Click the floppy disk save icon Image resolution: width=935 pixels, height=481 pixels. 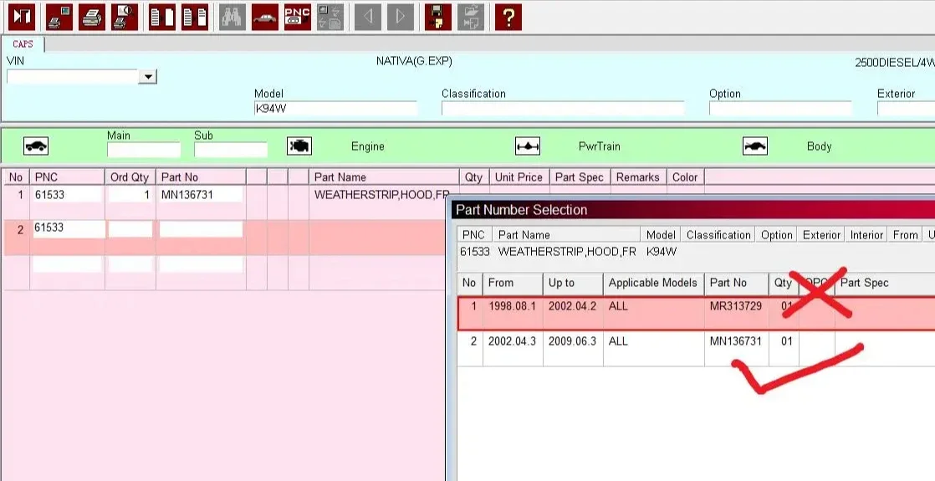[x=438, y=17]
